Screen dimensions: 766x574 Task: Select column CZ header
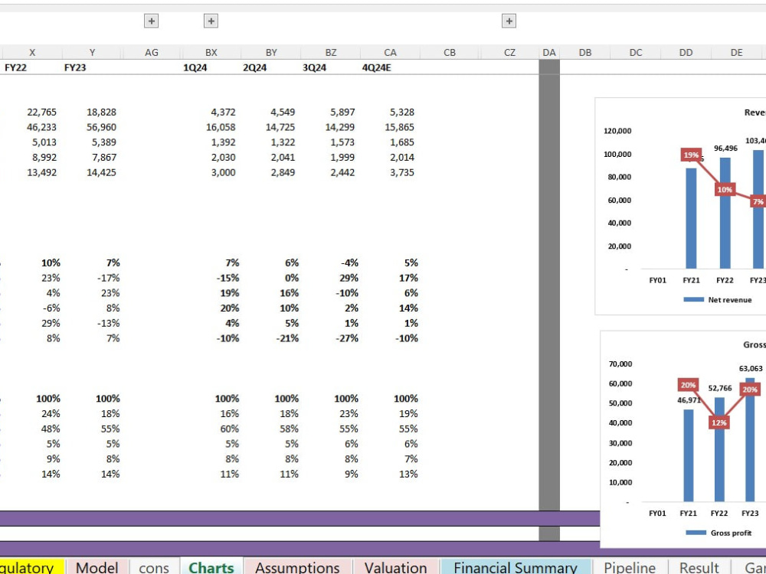tap(509, 52)
